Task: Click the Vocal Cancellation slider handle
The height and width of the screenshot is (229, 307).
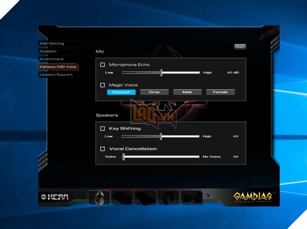Action: [124, 157]
